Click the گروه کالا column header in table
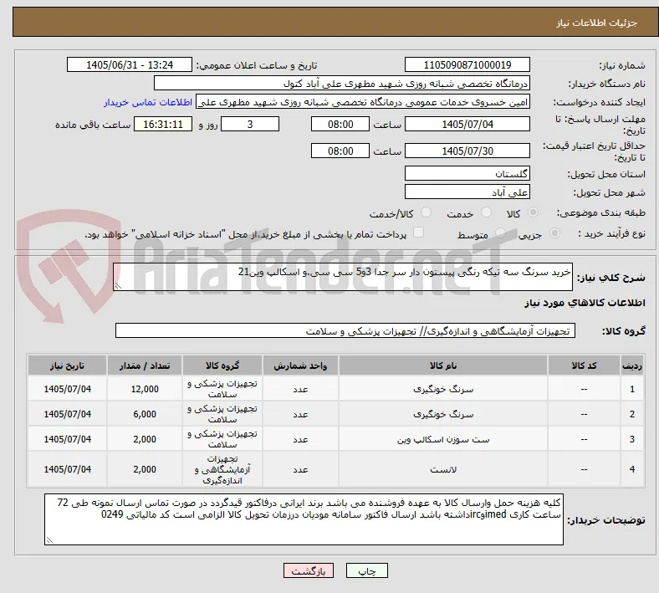The width and height of the screenshot is (659, 593). pyautogui.click(x=222, y=366)
